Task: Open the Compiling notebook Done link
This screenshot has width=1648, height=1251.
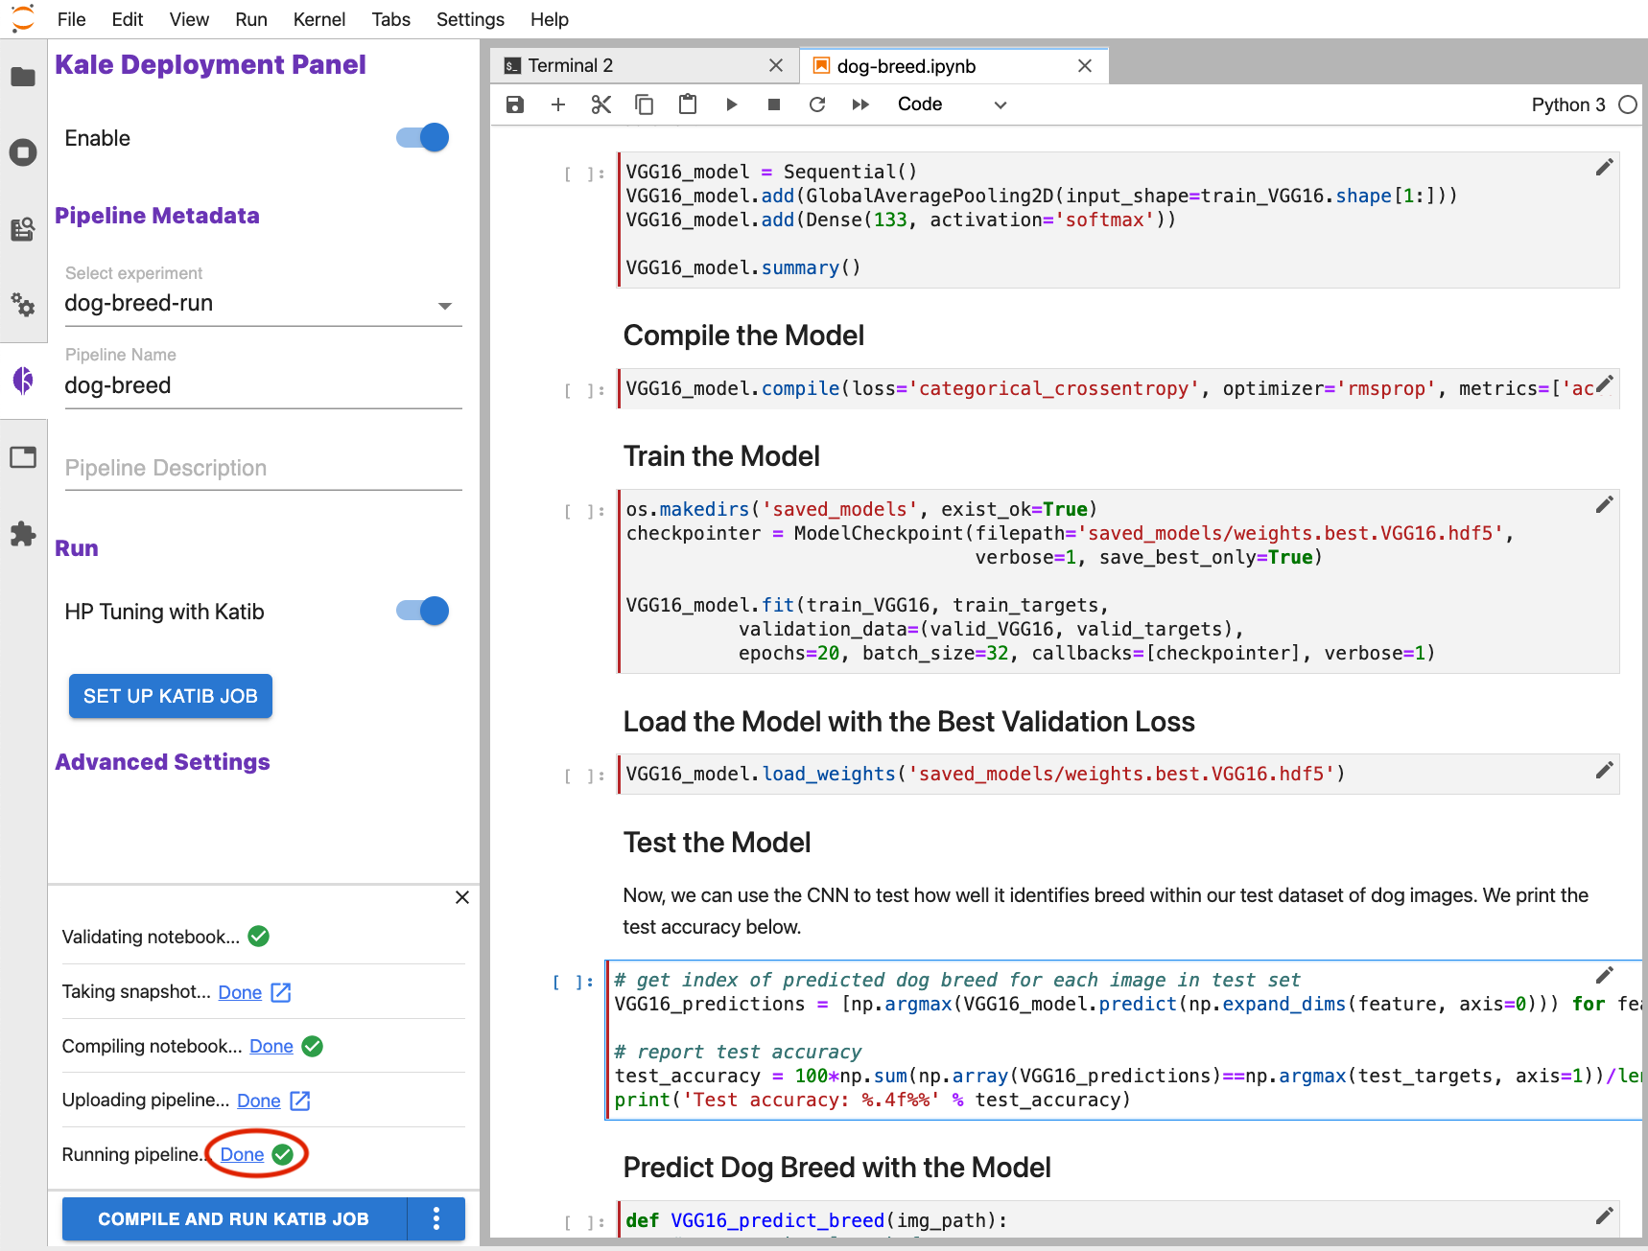Action: pyautogui.click(x=271, y=1046)
